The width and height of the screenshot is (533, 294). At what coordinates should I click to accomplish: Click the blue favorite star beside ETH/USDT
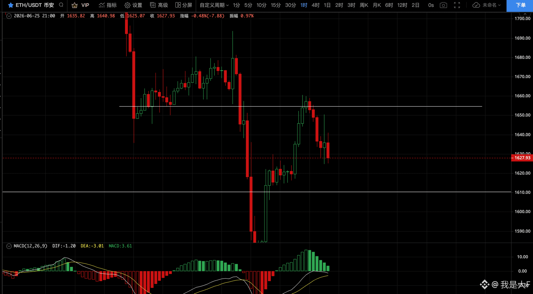coord(11,5)
